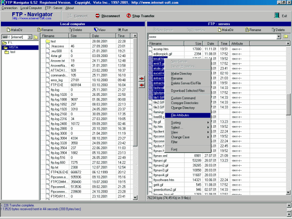Image resolution: width=292 pixels, height=219 pixels.
Task: Click file icon of getit.gif
Action: click(x=151, y=185)
